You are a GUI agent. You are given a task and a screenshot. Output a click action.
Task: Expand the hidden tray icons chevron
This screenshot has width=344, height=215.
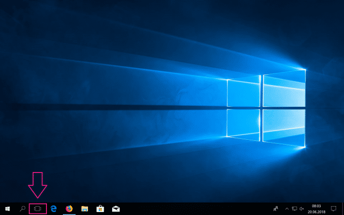(287, 209)
